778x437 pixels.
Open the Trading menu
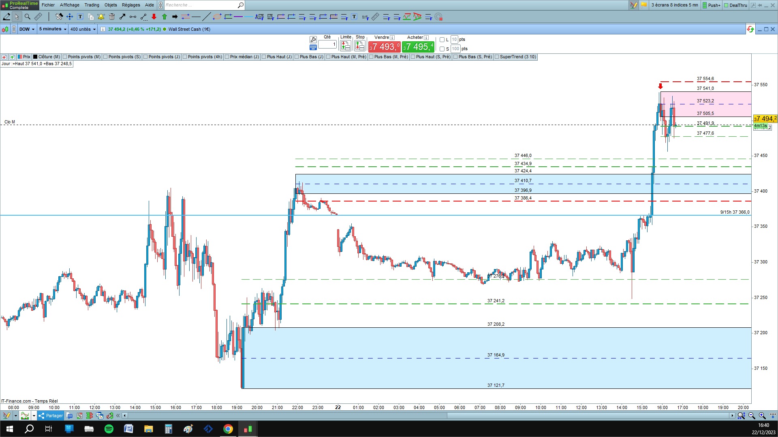click(92, 5)
